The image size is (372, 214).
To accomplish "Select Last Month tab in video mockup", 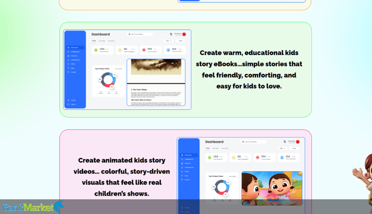I will pyautogui.click(x=225, y=149).
